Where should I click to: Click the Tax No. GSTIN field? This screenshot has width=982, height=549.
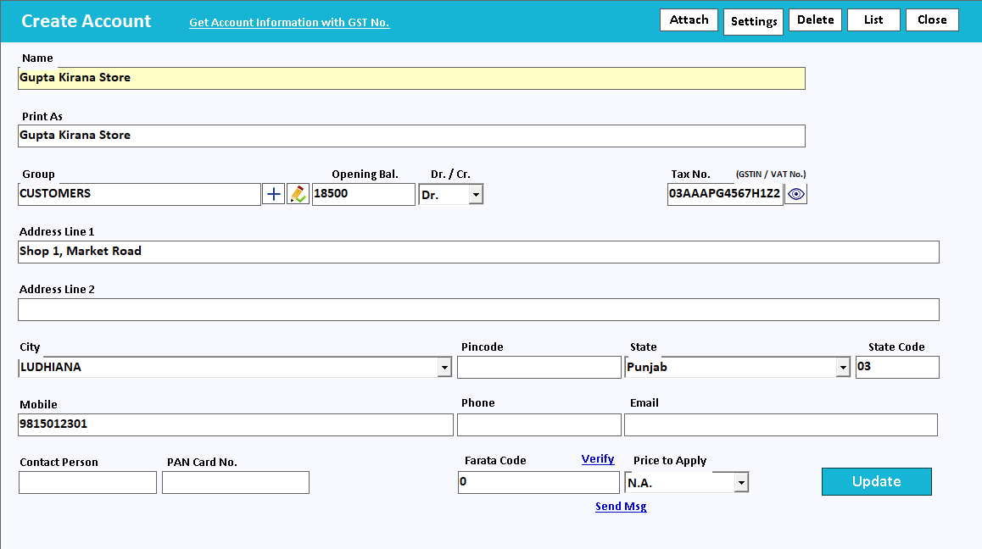pyautogui.click(x=725, y=194)
